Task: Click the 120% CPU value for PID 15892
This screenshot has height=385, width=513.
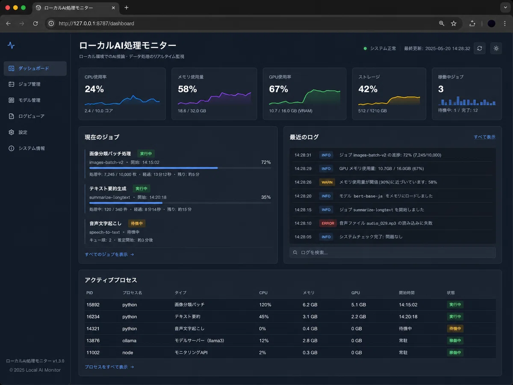Action: click(x=265, y=305)
